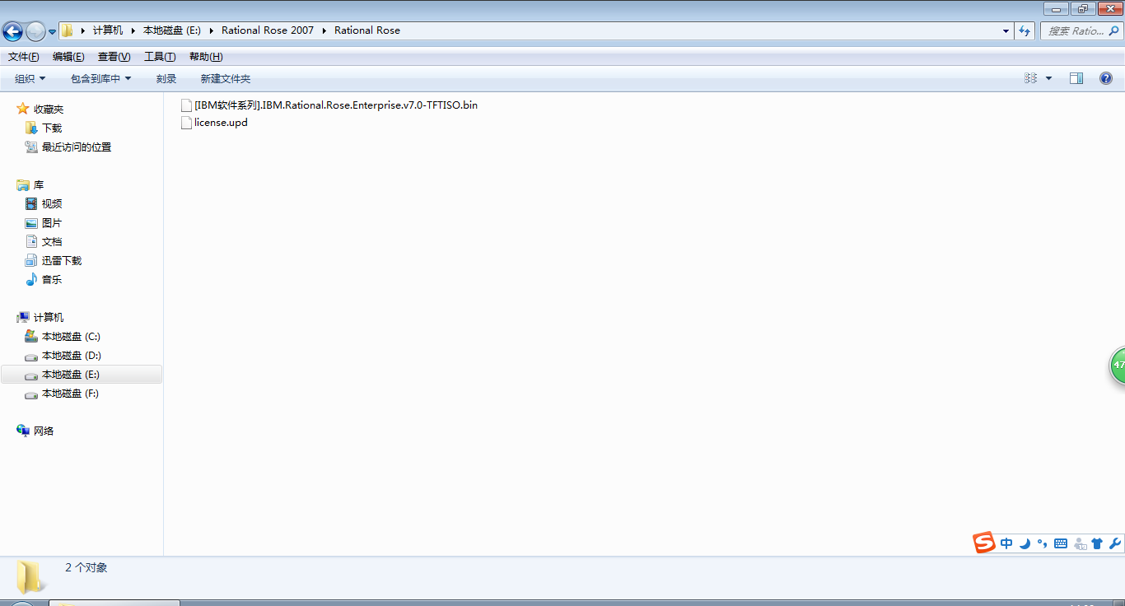Select 计算机 in the navigation pane
The height and width of the screenshot is (606, 1125).
pyautogui.click(x=49, y=317)
